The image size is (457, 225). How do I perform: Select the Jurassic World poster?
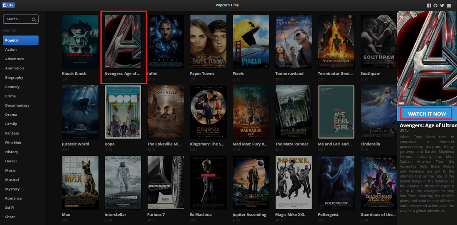80,112
